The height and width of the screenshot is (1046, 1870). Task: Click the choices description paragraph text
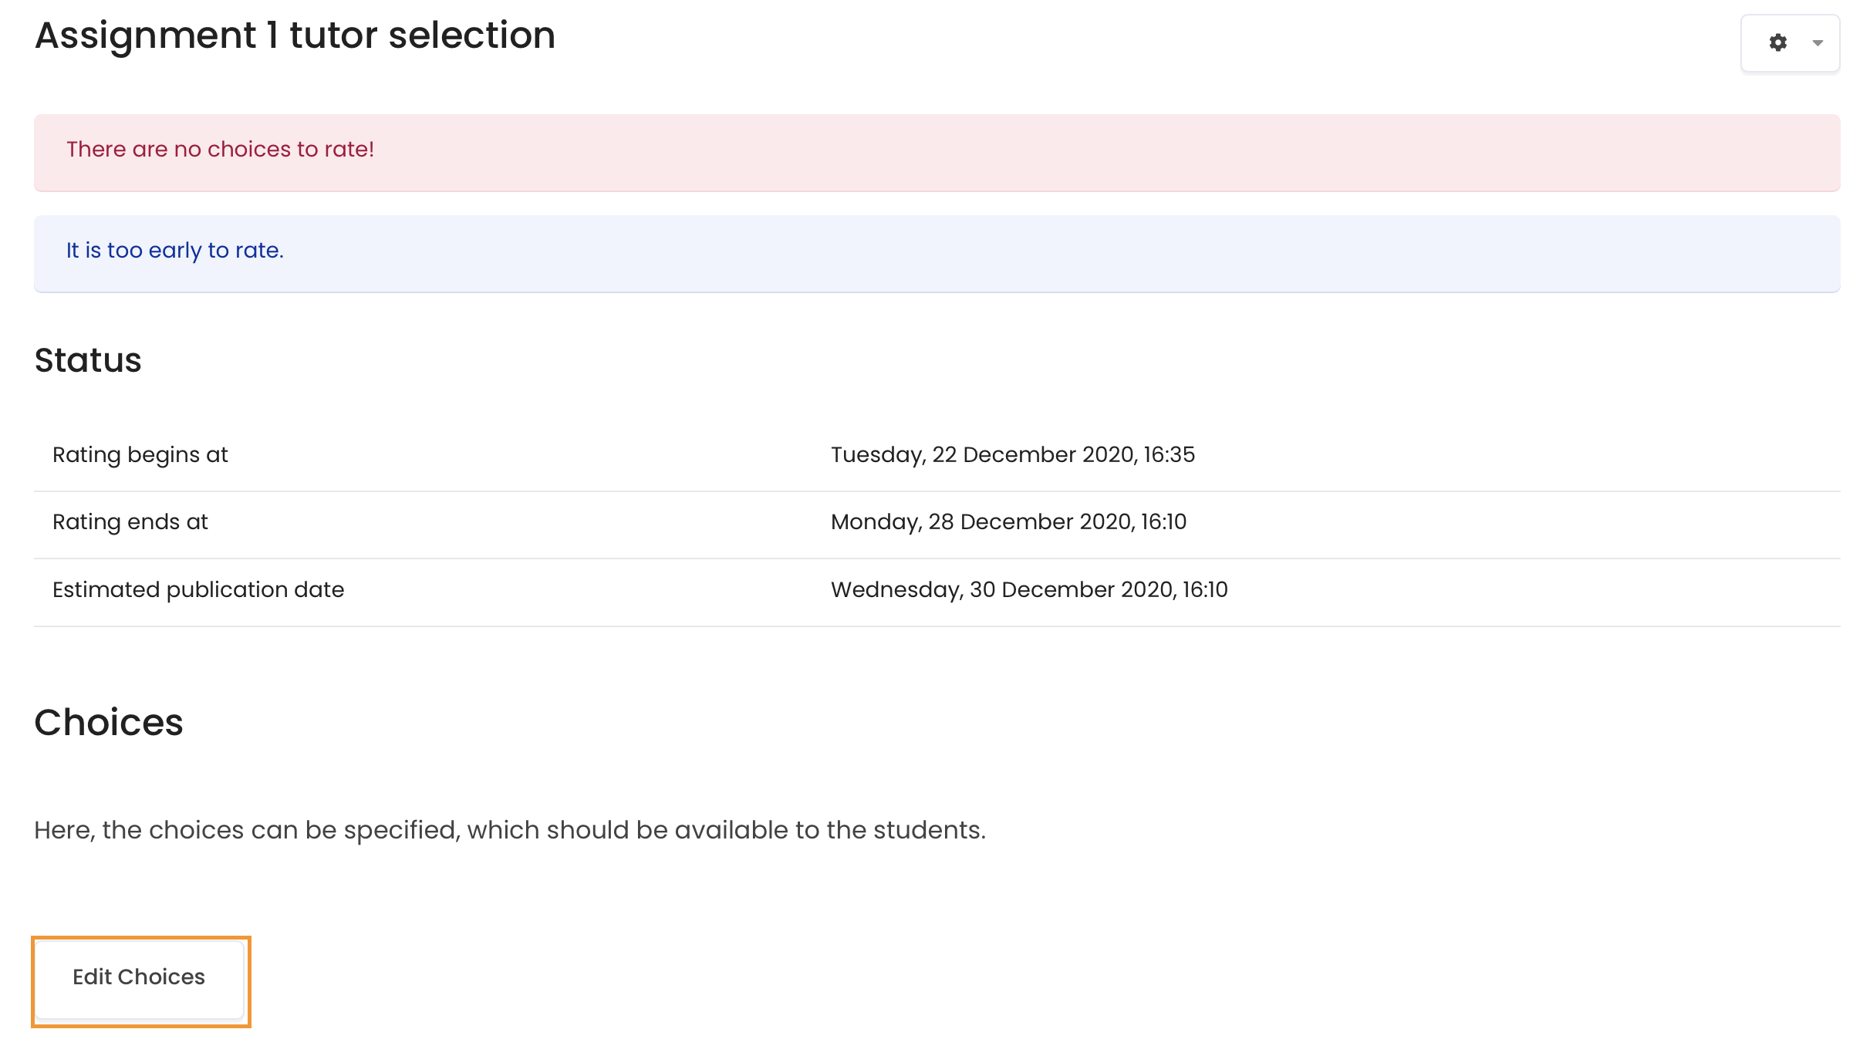click(x=510, y=830)
